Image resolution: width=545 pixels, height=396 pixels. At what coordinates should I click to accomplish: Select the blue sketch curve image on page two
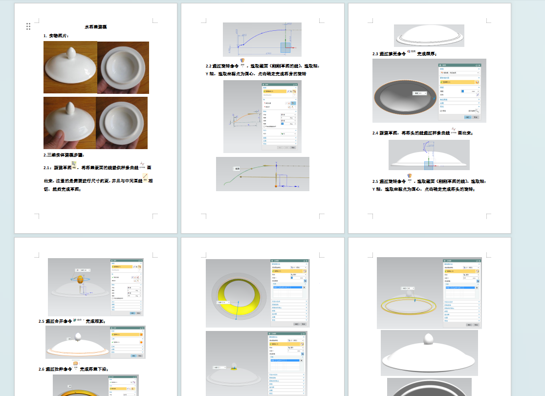point(262,40)
